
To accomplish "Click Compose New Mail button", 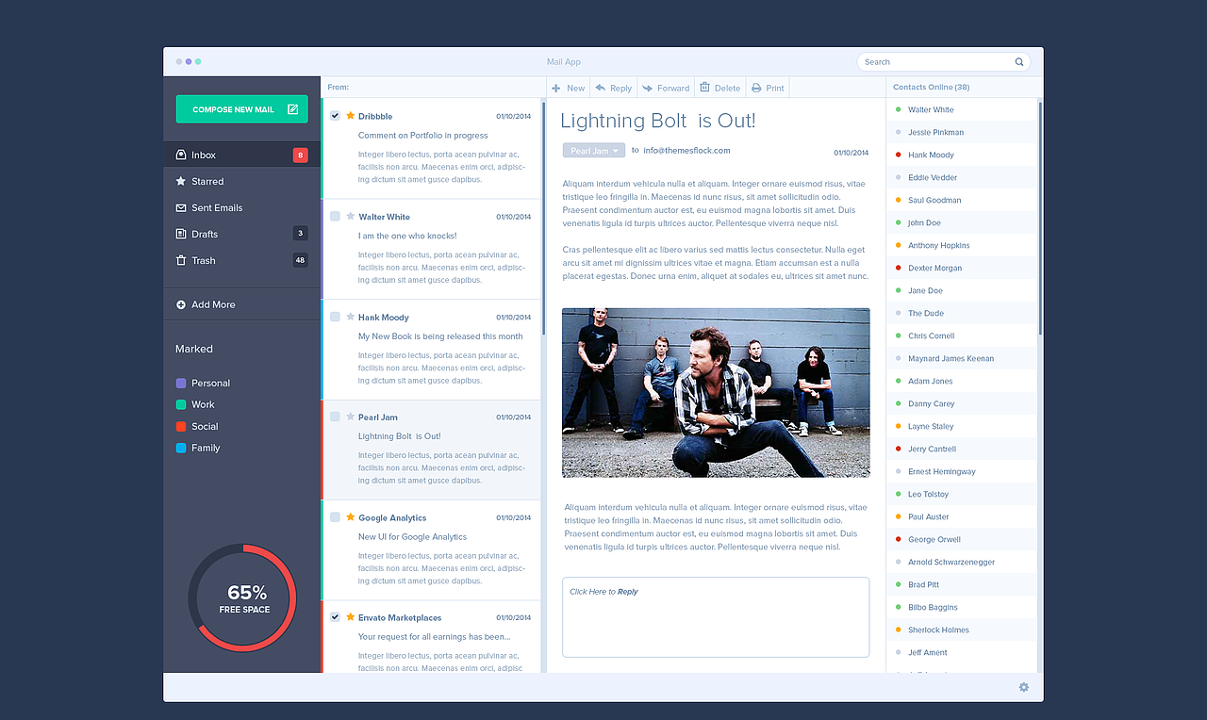I will point(241,109).
